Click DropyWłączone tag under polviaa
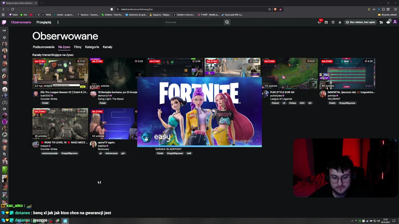This screenshot has height=224, width=399. [x=347, y=103]
